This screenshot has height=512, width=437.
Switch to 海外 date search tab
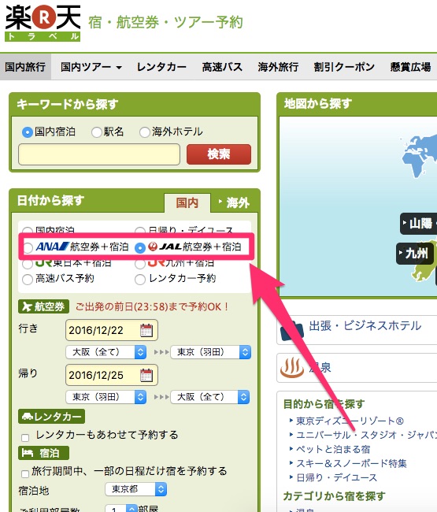(235, 202)
